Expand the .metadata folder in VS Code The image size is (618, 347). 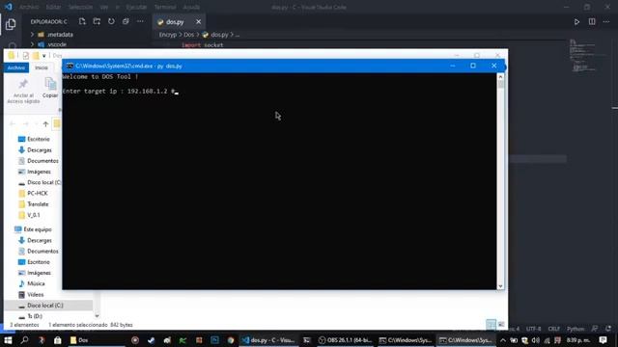pyautogui.click(x=32, y=35)
